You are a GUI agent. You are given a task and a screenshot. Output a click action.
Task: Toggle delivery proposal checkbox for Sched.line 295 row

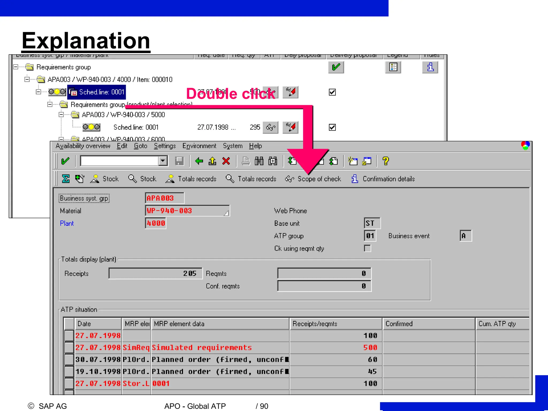(332, 127)
